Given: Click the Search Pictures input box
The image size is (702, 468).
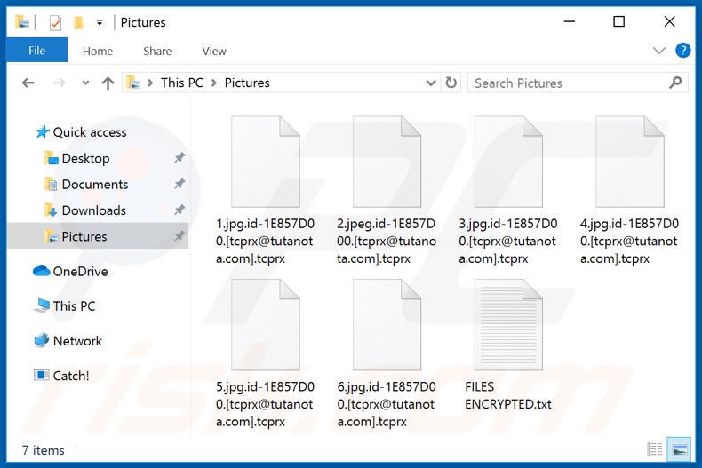Looking at the screenshot, I should click(569, 83).
